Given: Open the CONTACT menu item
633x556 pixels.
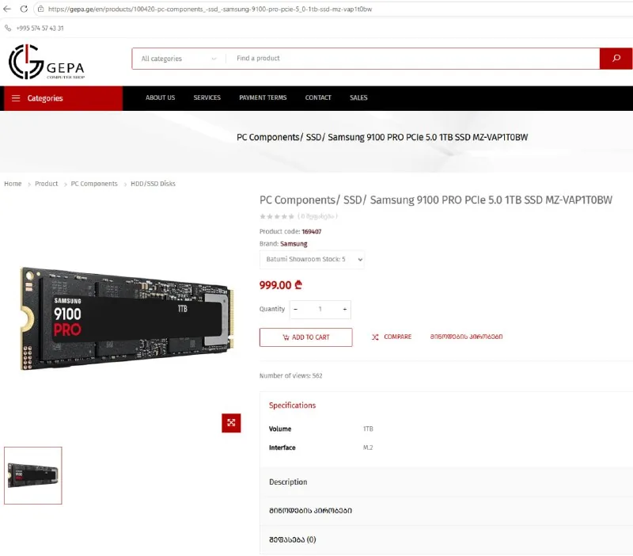Looking at the screenshot, I should [x=318, y=97].
